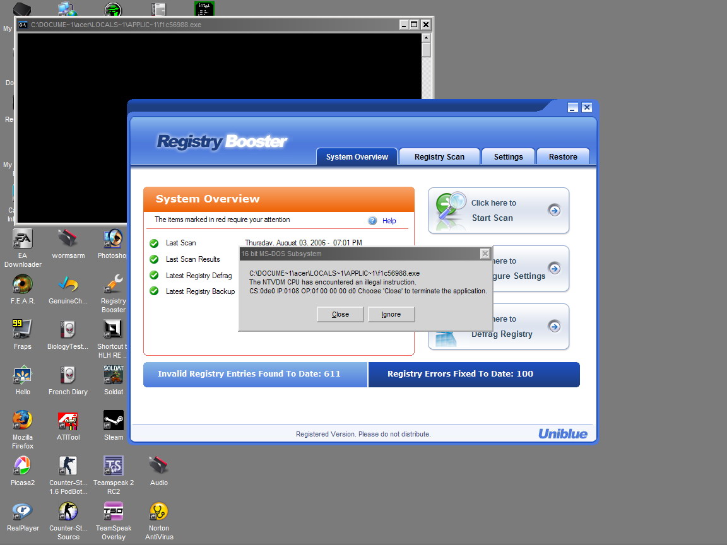Click the Start Scan arrow icon
The height and width of the screenshot is (545, 727).
coord(554,211)
